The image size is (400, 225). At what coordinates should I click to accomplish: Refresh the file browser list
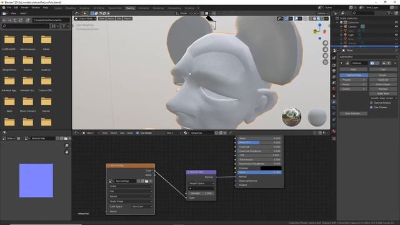21,20
